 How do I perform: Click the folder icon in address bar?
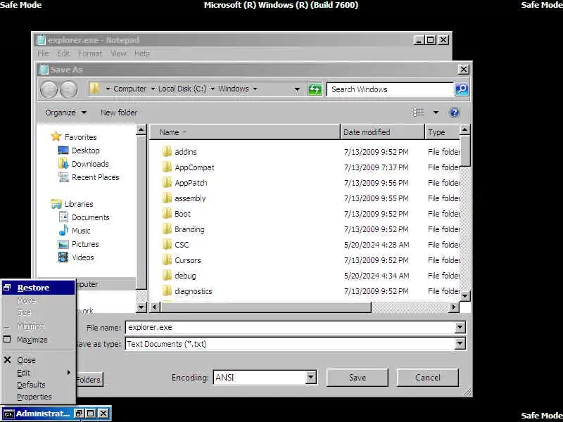(x=95, y=89)
